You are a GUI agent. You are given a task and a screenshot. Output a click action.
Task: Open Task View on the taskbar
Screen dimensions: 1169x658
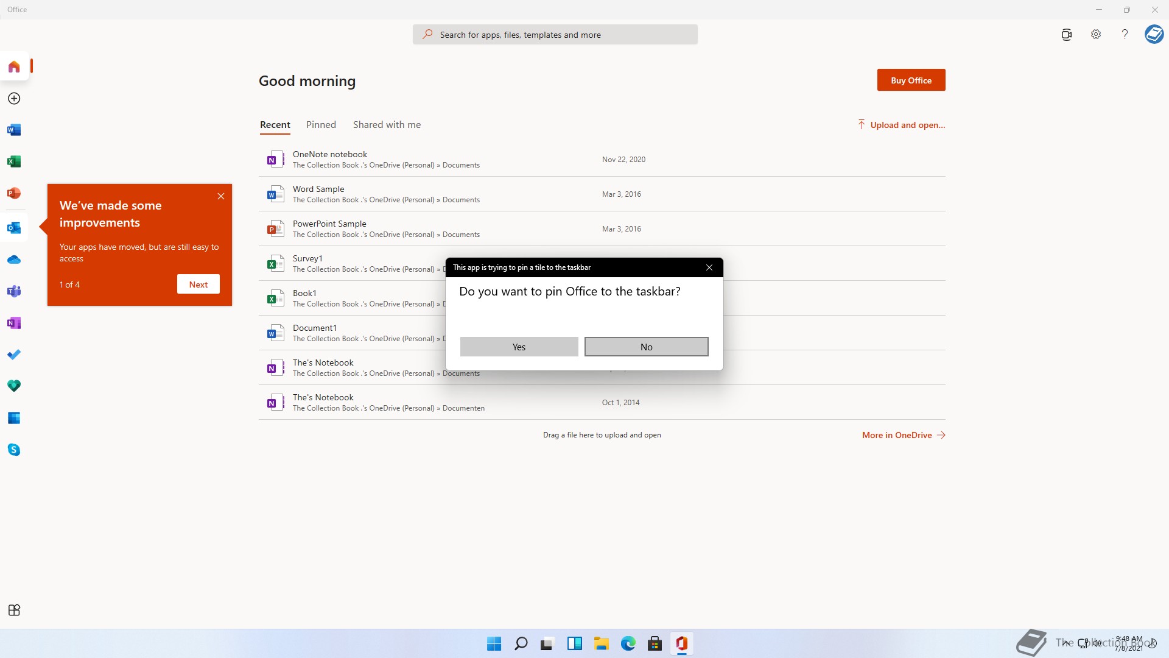(x=547, y=643)
